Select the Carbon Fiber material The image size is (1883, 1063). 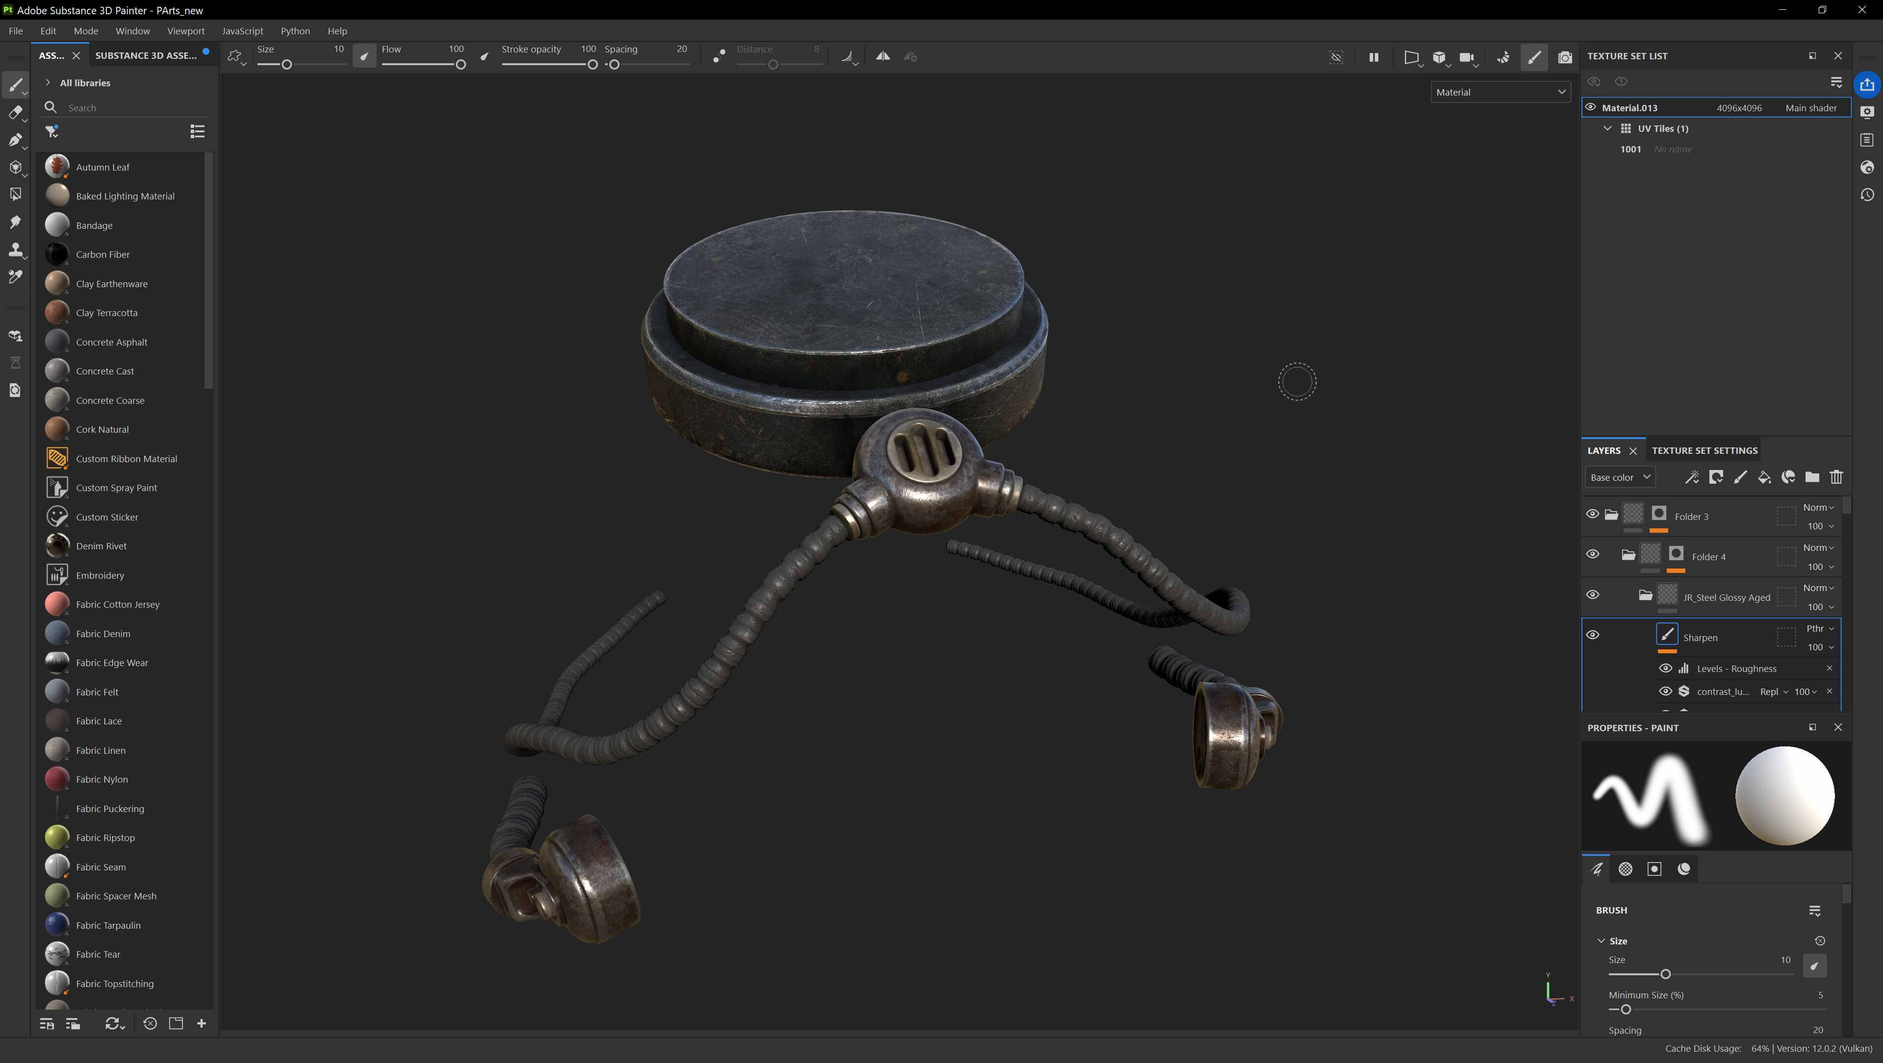pos(102,254)
